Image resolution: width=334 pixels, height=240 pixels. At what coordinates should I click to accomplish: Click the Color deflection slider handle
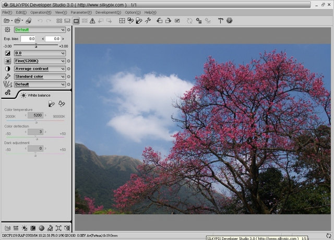click(x=37, y=138)
